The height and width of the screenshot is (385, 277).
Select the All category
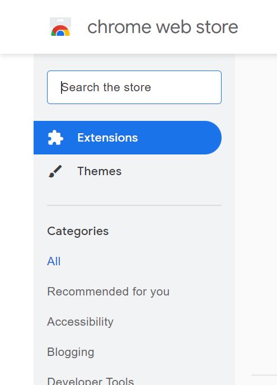[54, 261]
